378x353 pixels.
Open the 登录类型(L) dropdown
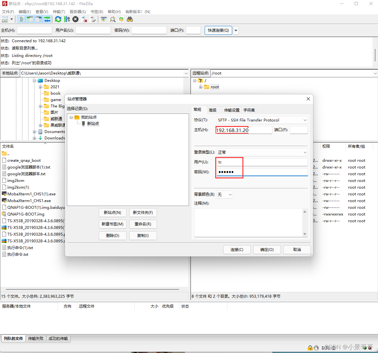click(262, 152)
